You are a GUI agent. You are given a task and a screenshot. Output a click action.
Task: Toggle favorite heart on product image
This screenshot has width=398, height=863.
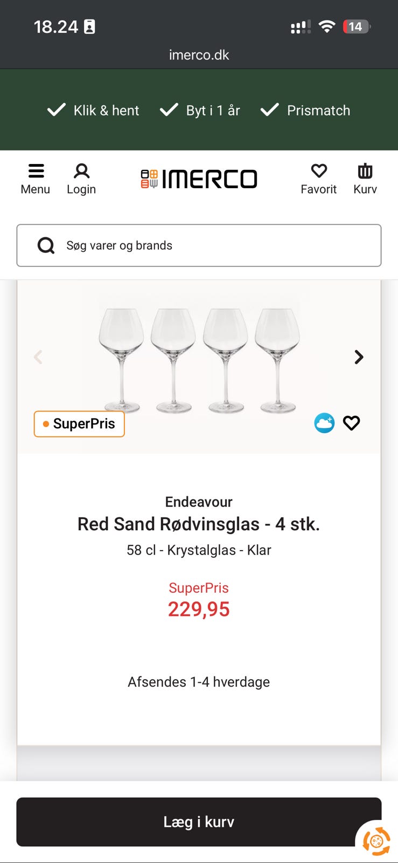coord(352,423)
